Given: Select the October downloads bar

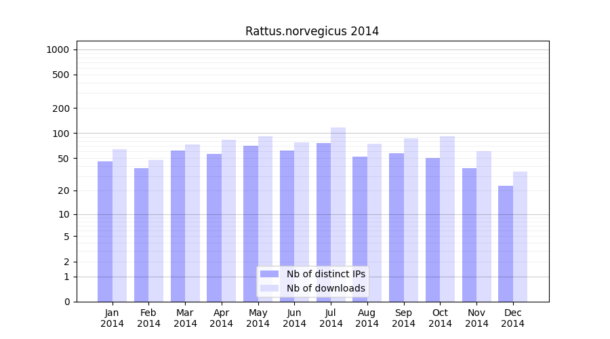Looking at the screenshot, I should (x=447, y=218).
